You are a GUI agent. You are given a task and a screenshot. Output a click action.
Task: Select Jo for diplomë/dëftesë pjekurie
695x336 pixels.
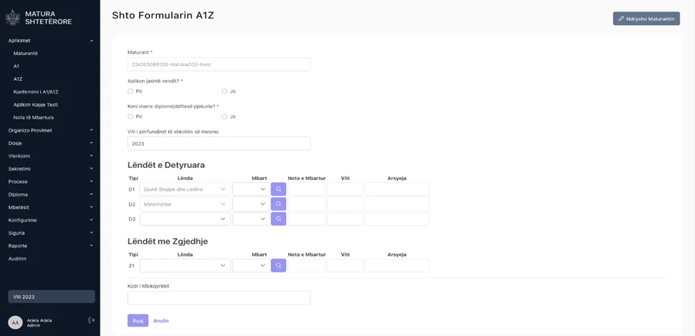click(x=224, y=117)
